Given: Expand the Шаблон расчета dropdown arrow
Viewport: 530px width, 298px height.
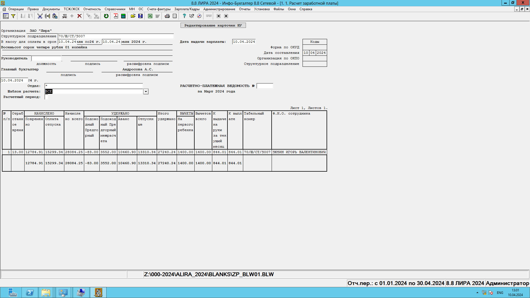Looking at the screenshot, I should click(146, 91).
